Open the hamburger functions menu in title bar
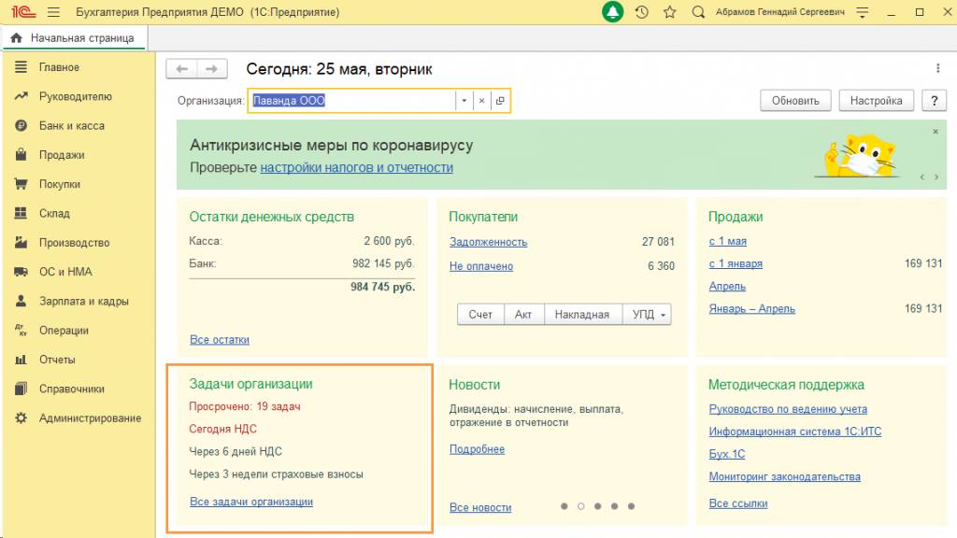The height and width of the screenshot is (538, 957). (x=53, y=11)
